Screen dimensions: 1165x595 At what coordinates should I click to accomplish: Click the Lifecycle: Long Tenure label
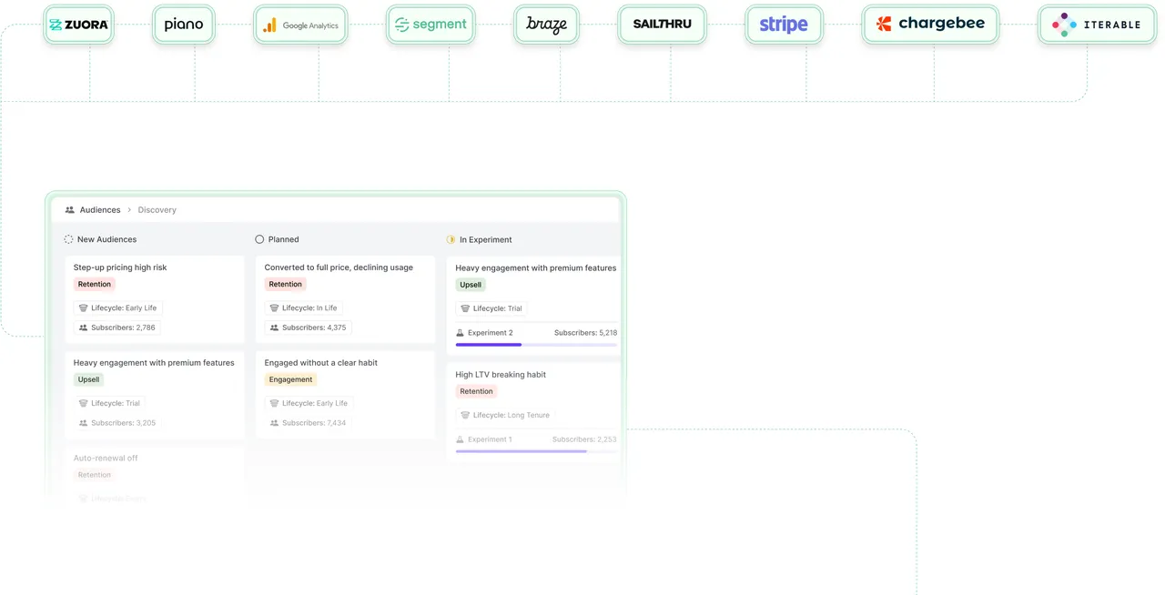tap(512, 416)
